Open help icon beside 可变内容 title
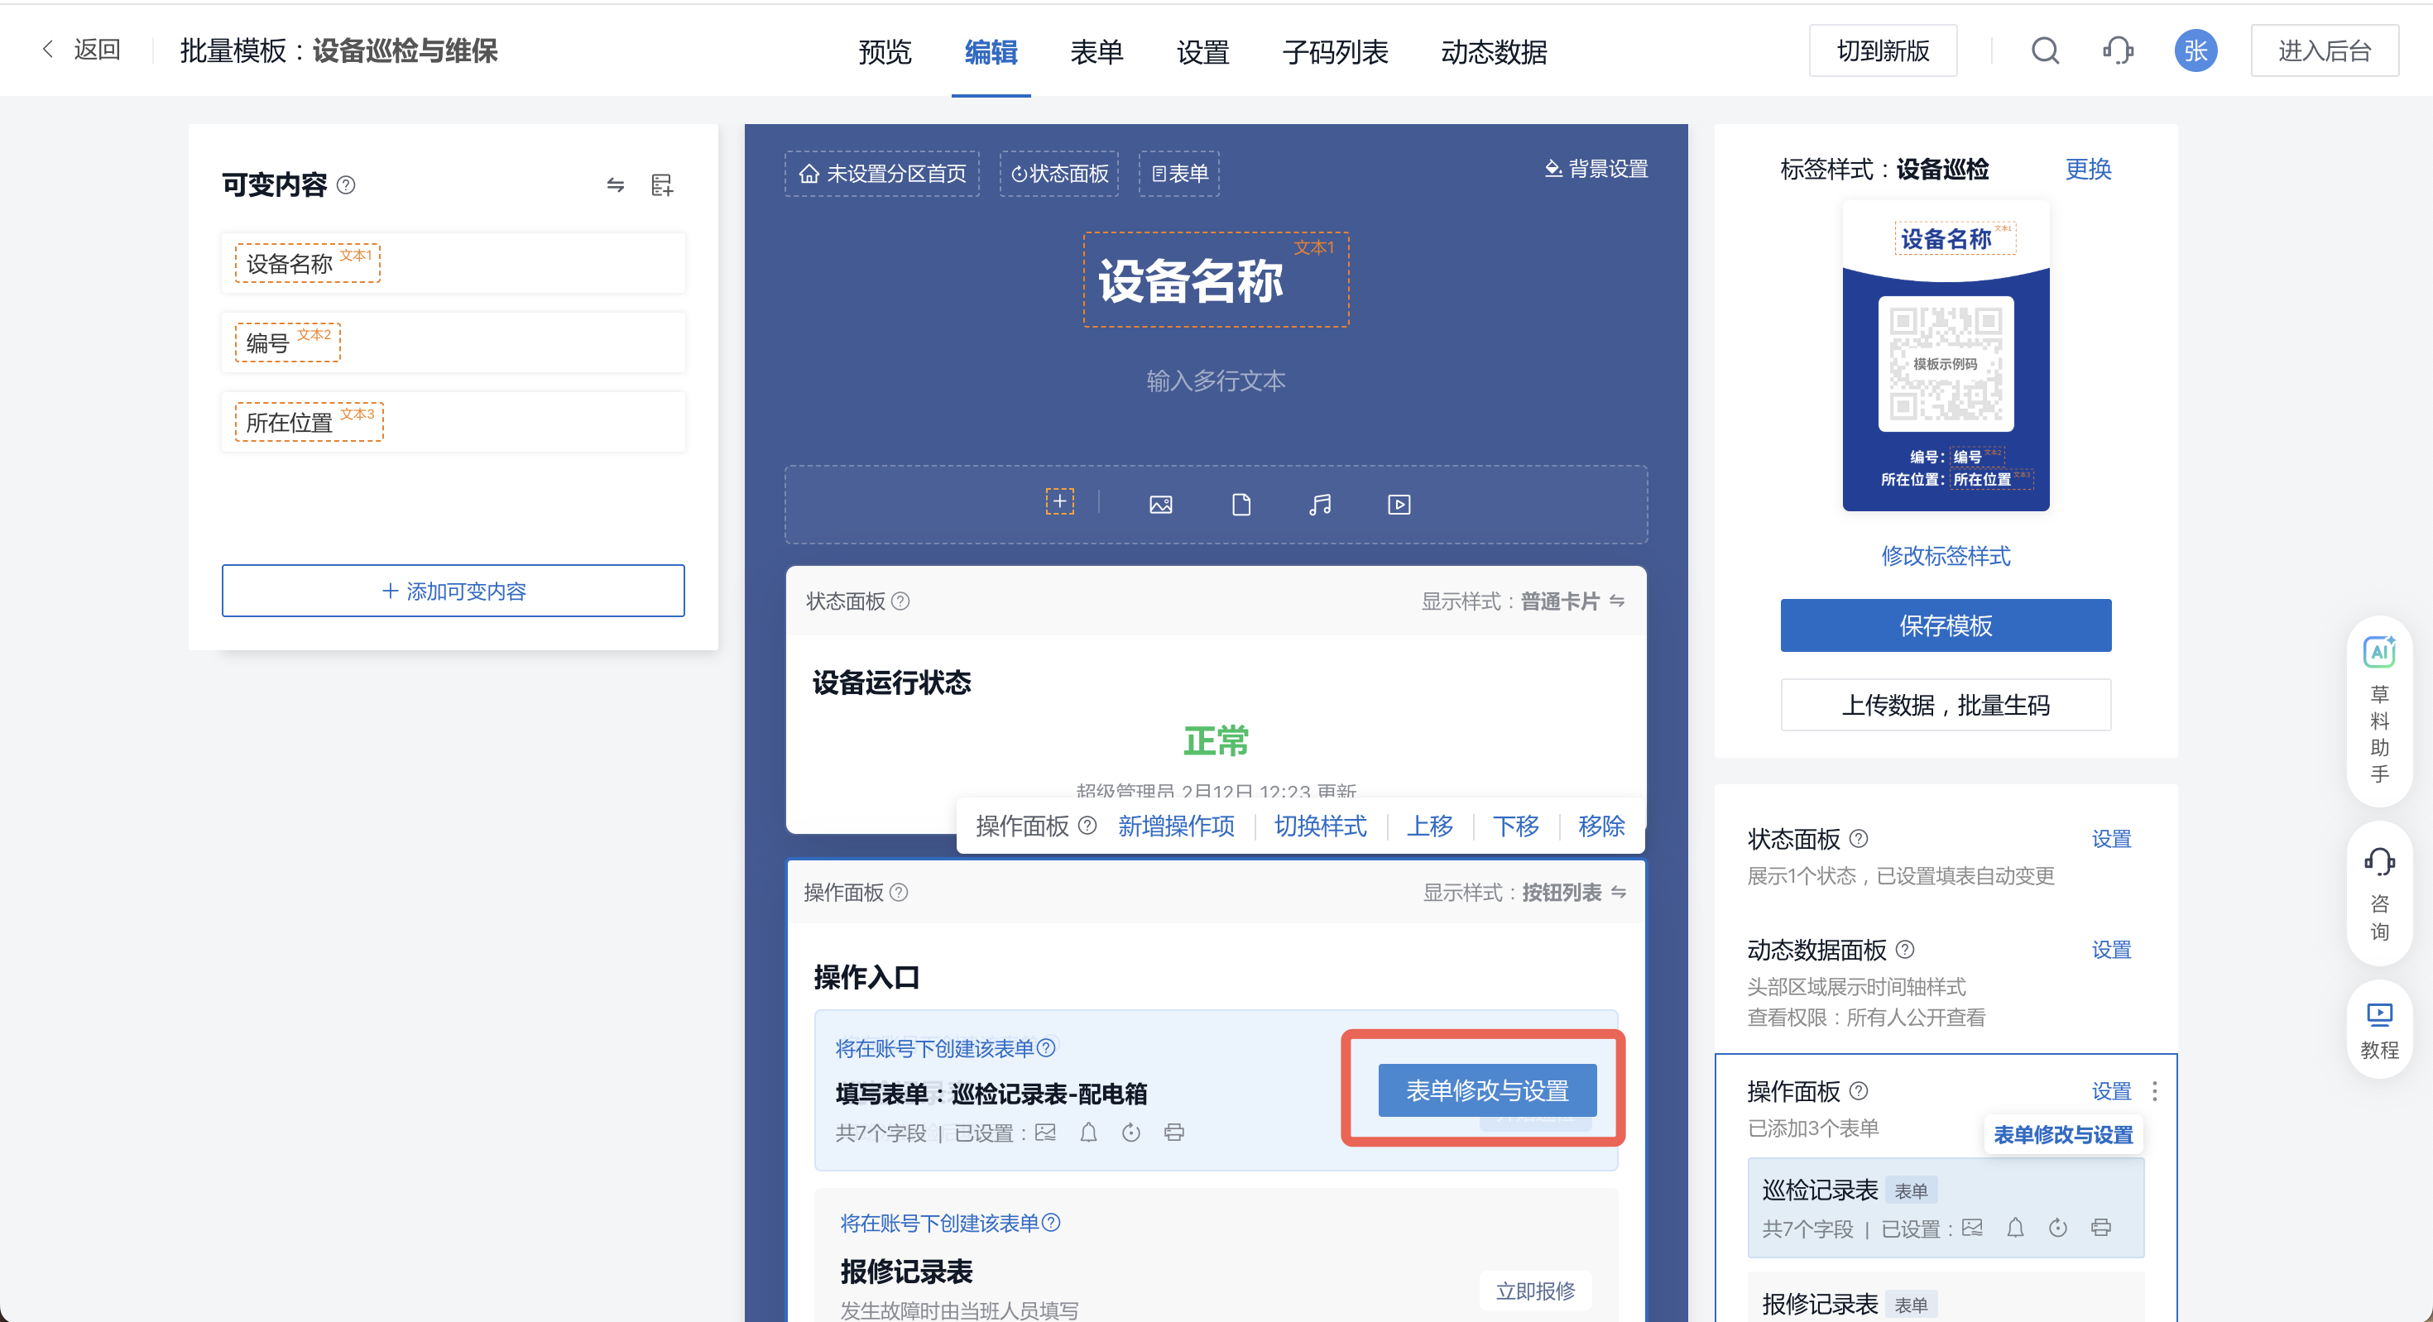 347,185
